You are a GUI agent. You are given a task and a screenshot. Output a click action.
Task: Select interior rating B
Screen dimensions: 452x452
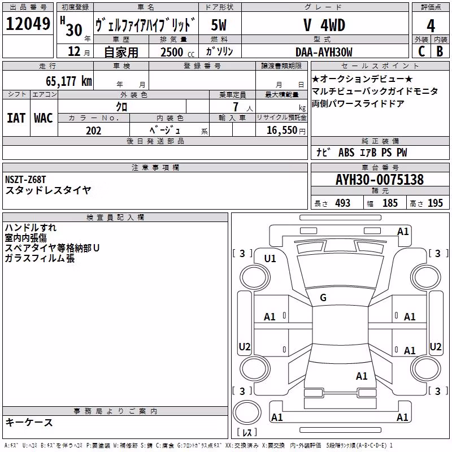[440, 51]
